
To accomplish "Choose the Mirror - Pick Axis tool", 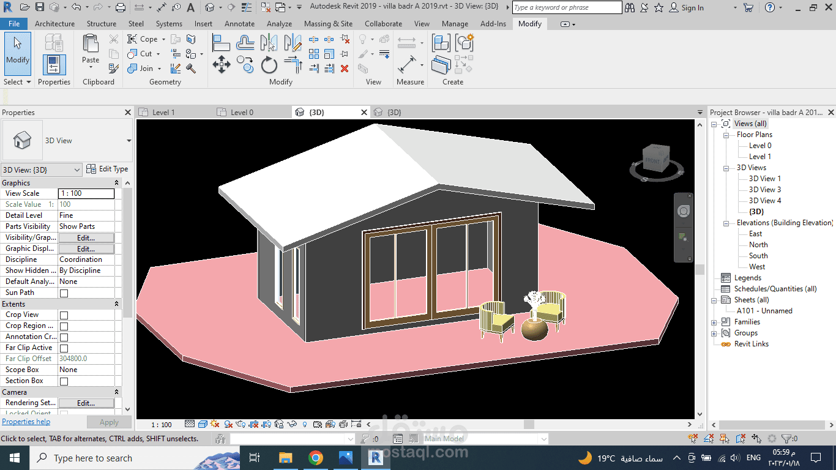I will 269,43.
